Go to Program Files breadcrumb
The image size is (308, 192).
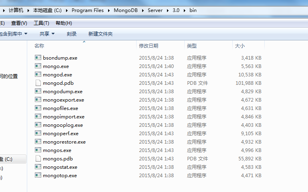[x=88, y=10]
